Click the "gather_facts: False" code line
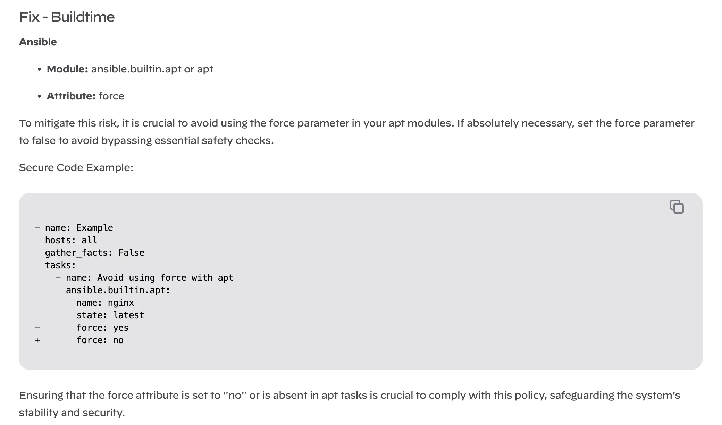This screenshot has height=425, width=722. pos(94,253)
